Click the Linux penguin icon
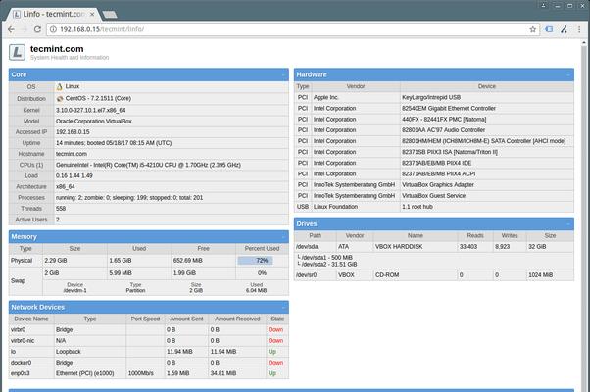 [60, 87]
